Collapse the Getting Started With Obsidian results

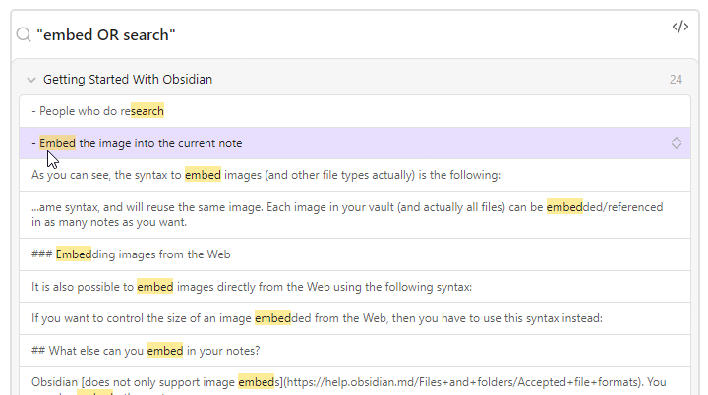click(30, 80)
